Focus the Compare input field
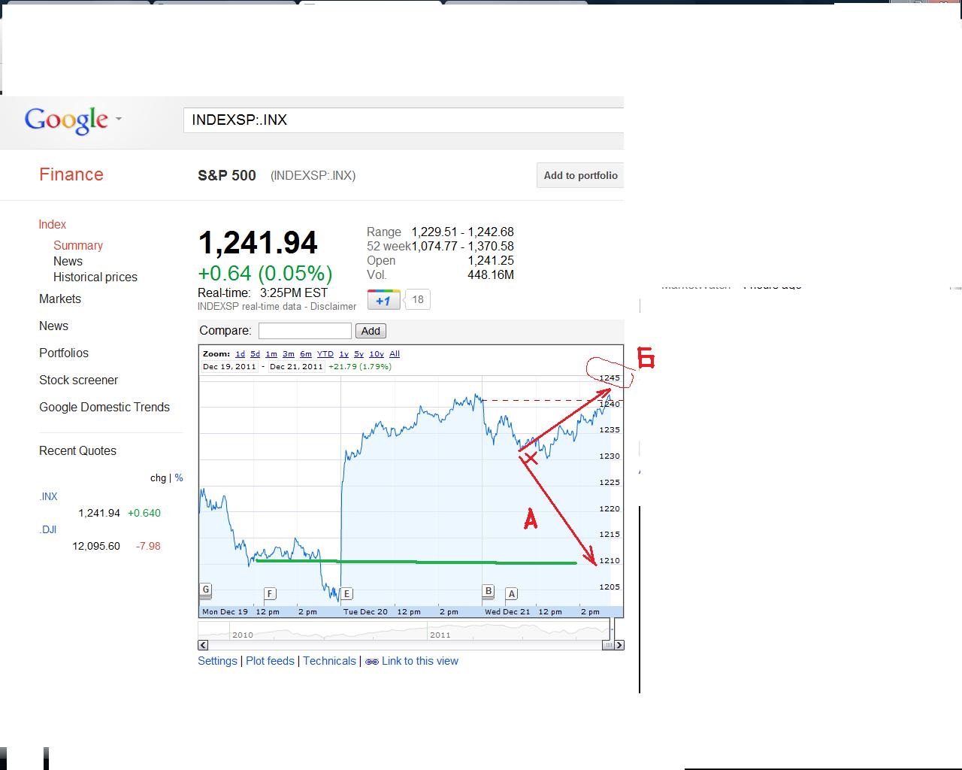The image size is (962, 770). (x=305, y=331)
